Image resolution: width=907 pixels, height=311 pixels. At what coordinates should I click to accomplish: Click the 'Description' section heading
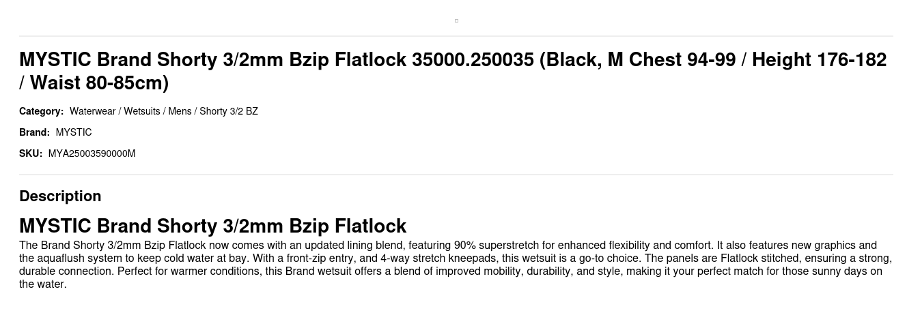(60, 196)
